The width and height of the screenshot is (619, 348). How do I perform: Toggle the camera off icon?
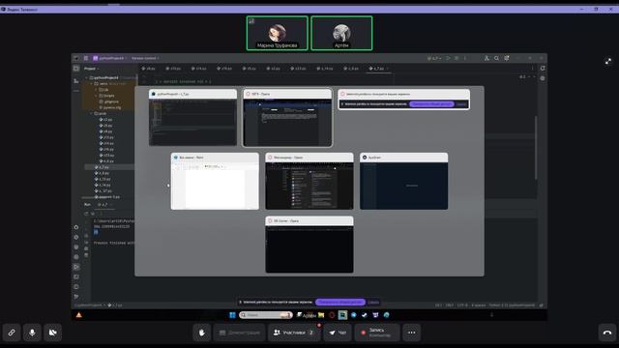(52, 333)
